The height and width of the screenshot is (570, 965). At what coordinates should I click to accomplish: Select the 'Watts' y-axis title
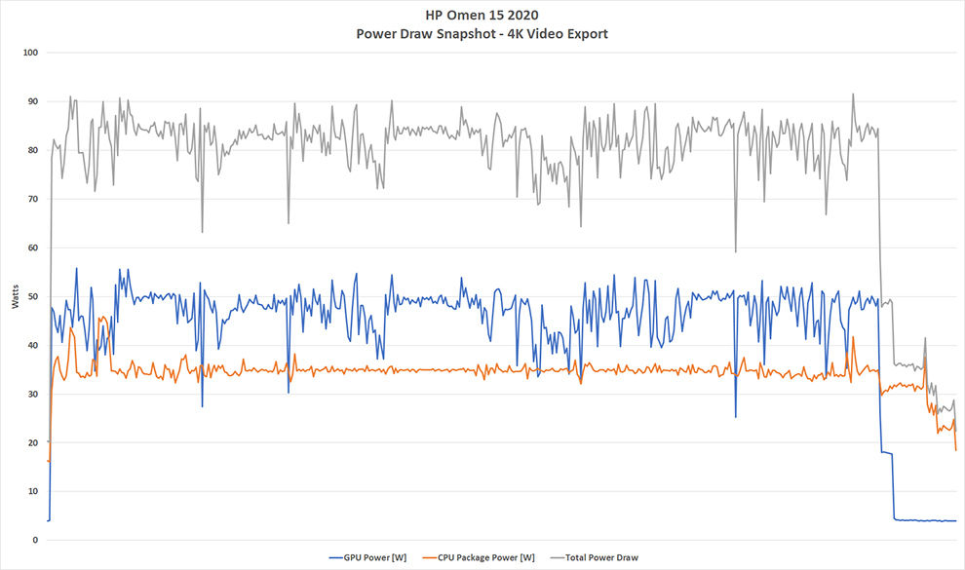(x=16, y=296)
